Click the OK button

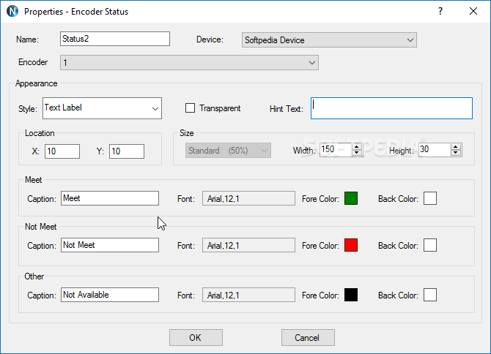tap(196, 337)
